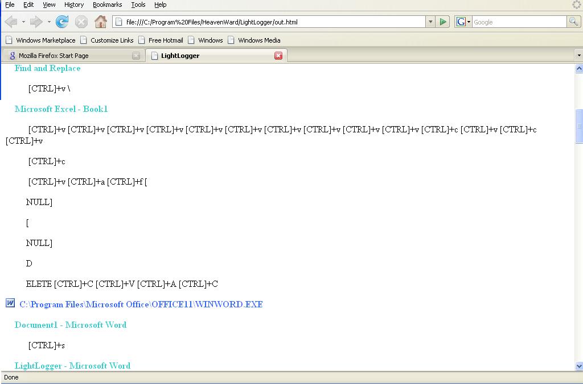Image resolution: width=583 pixels, height=384 pixels.
Task: Open the Edit menu
Action: point(28,5)
